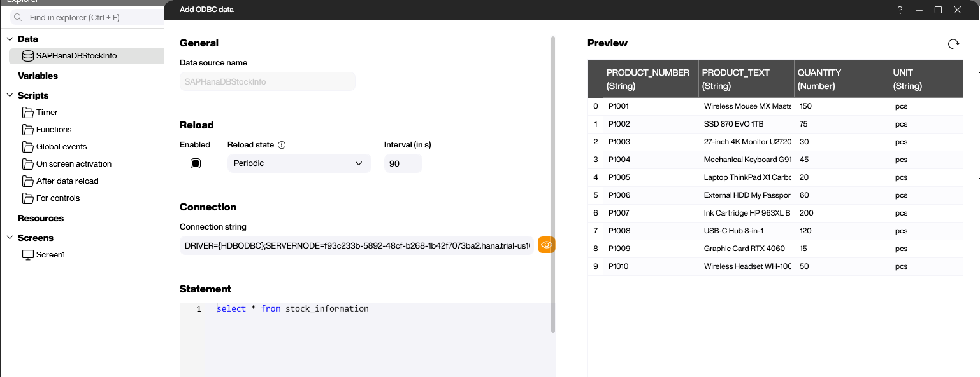Click the Screen1 monitor icon
This screenshot has width=980, height=377.
tap(27, 255)
